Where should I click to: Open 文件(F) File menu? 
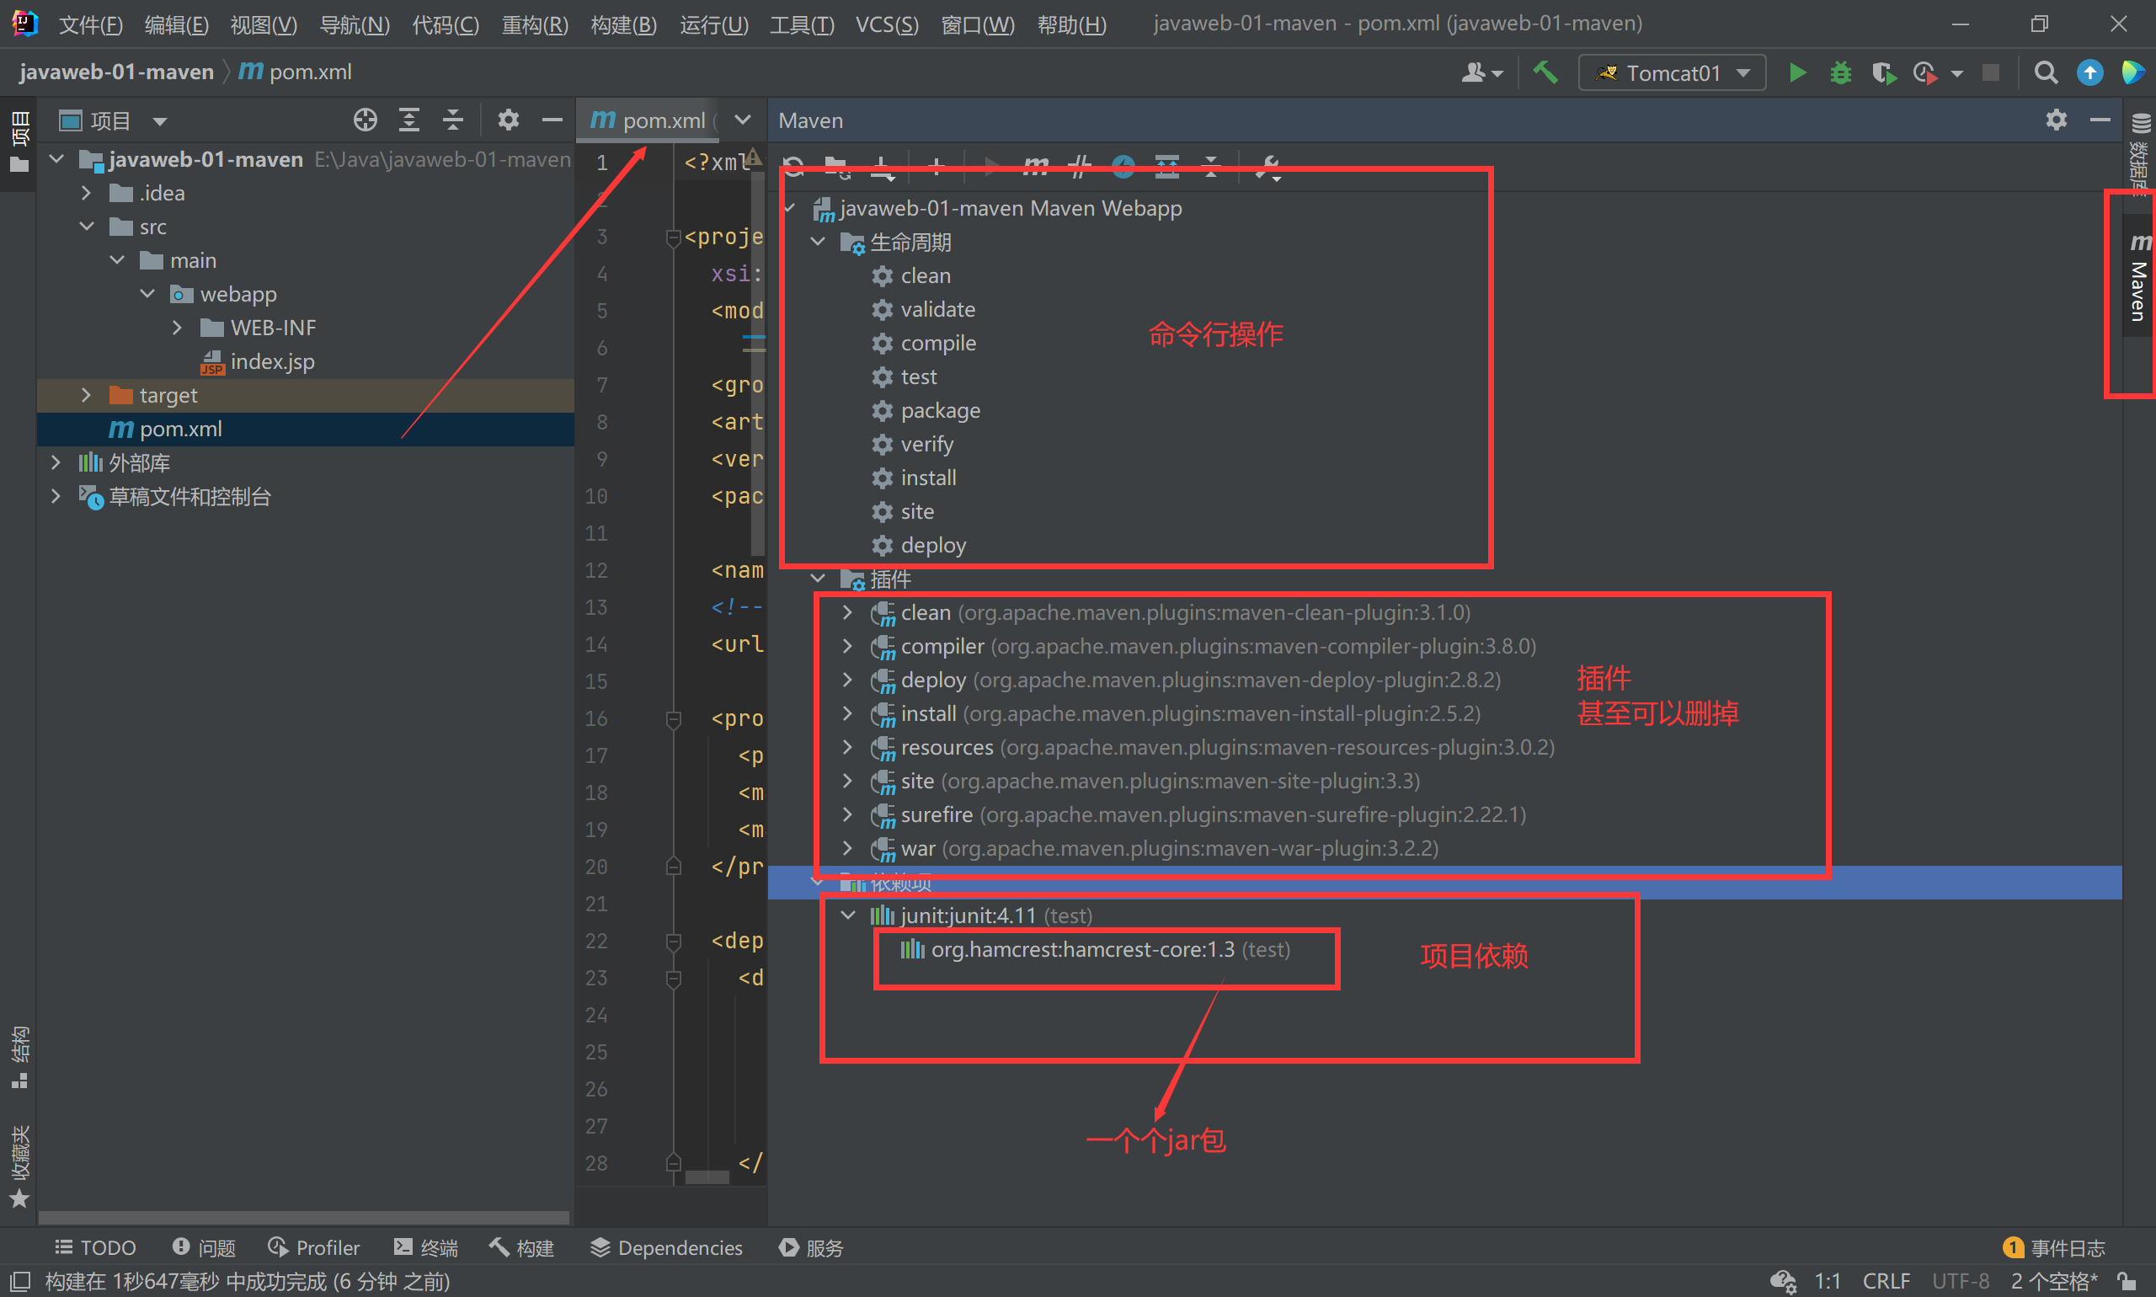[x=90, y=24]
